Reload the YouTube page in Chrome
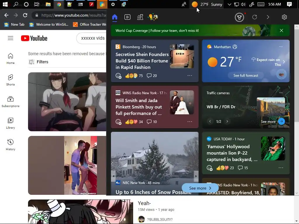 [25, 15]
